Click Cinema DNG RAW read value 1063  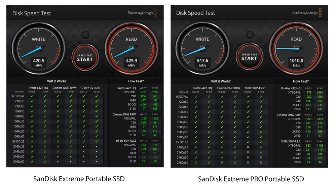[155, 118]
